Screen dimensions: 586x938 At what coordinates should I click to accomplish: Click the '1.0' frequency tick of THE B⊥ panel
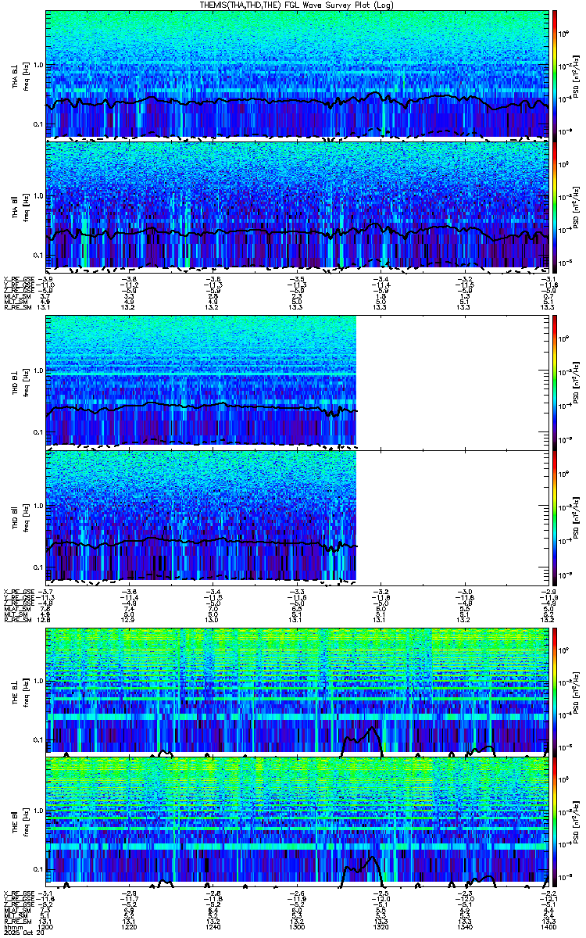coord(38,681)
